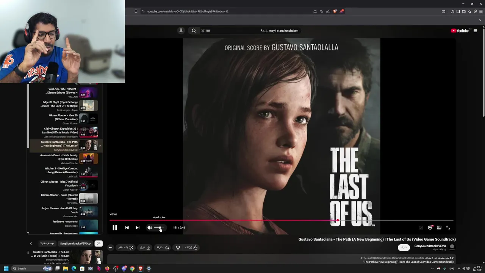Screen dimensions: 485x273
Task: Open the player settings gear
Action: (x=430, y=227)
